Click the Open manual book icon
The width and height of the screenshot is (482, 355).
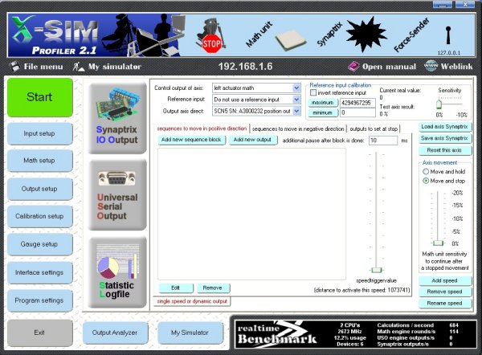coord(353,67)
